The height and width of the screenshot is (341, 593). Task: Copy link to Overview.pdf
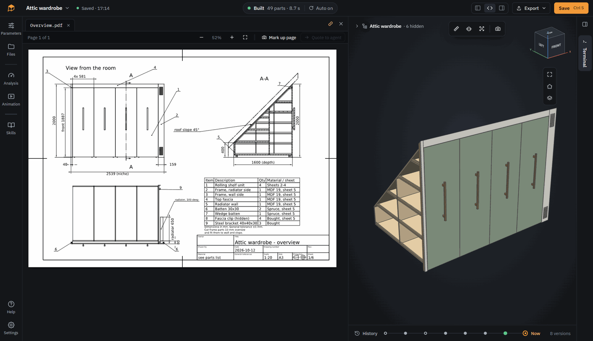click(x=331, y=24)
